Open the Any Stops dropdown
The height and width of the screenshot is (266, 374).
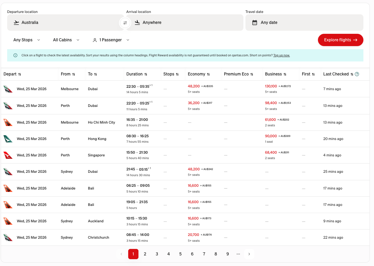(27, 40)
